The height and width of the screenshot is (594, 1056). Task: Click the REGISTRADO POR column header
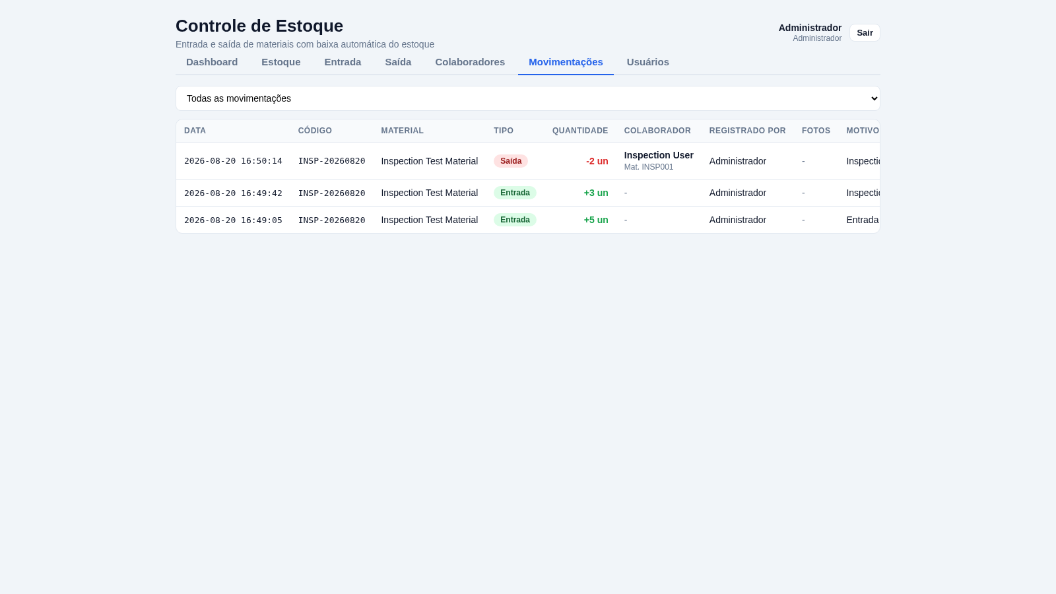point(748,131)
